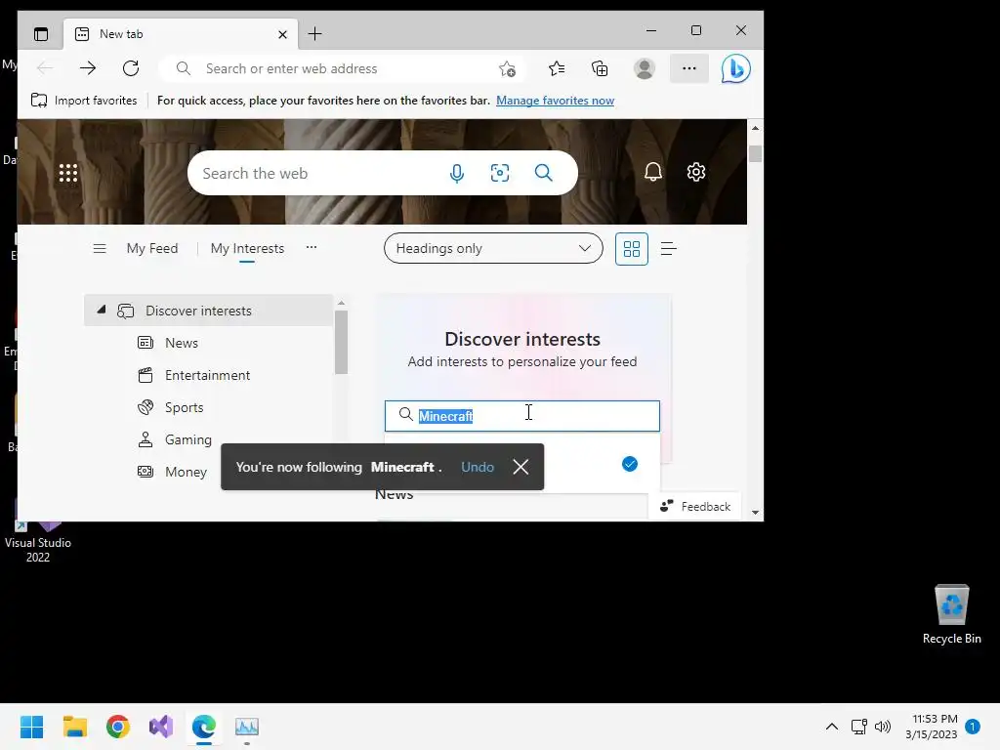Open Settings and more ellipsis menu
1000x750 pixels.
(x=689, y=68)
